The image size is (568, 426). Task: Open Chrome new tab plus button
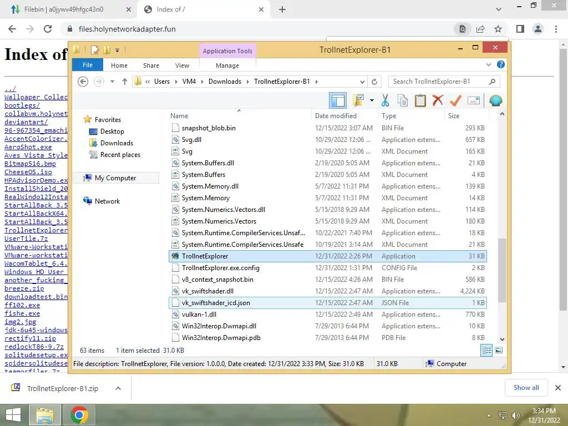click(282, 9)
